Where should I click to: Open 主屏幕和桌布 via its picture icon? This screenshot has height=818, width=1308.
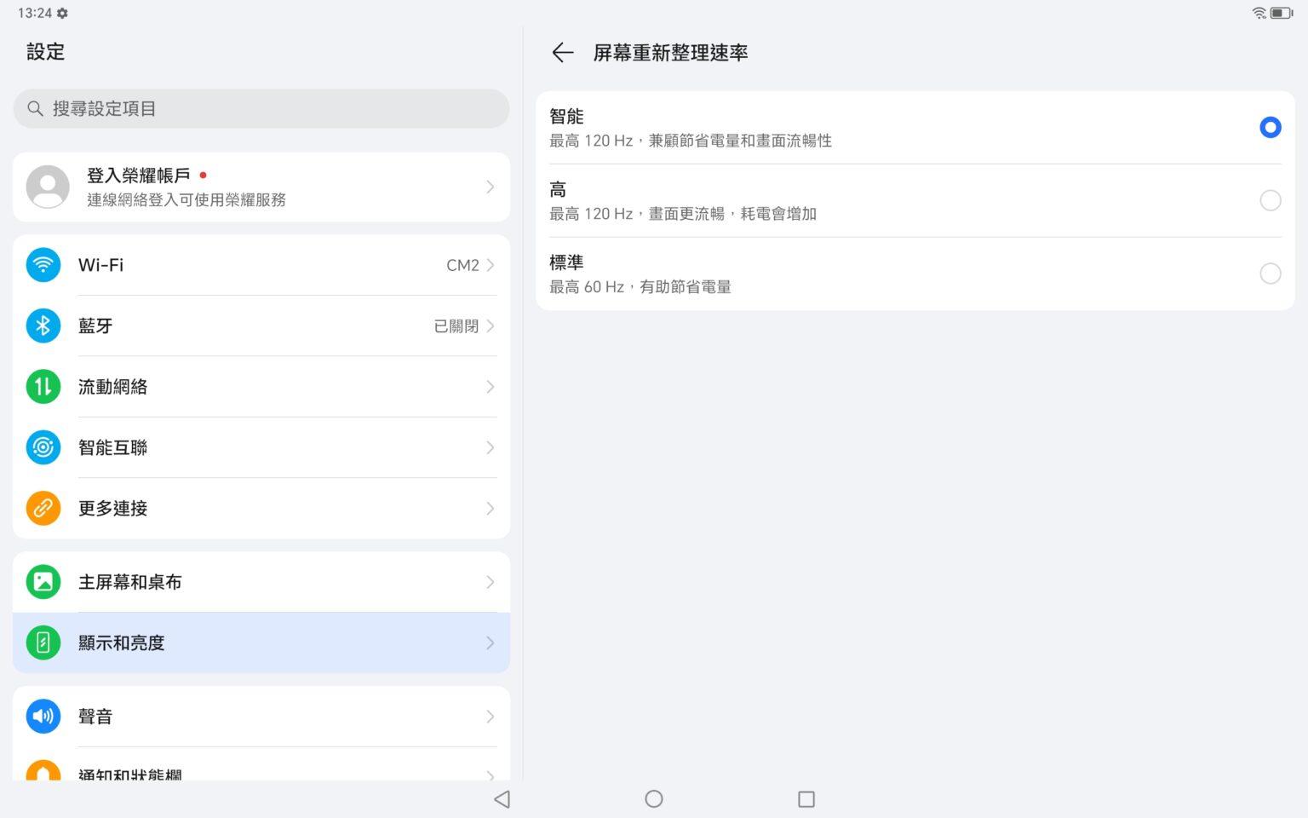[43, 581]
